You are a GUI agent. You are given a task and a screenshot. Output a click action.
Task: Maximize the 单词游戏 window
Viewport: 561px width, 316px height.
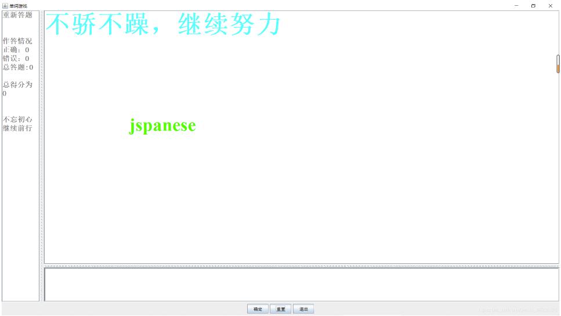[x=533, y=6]
